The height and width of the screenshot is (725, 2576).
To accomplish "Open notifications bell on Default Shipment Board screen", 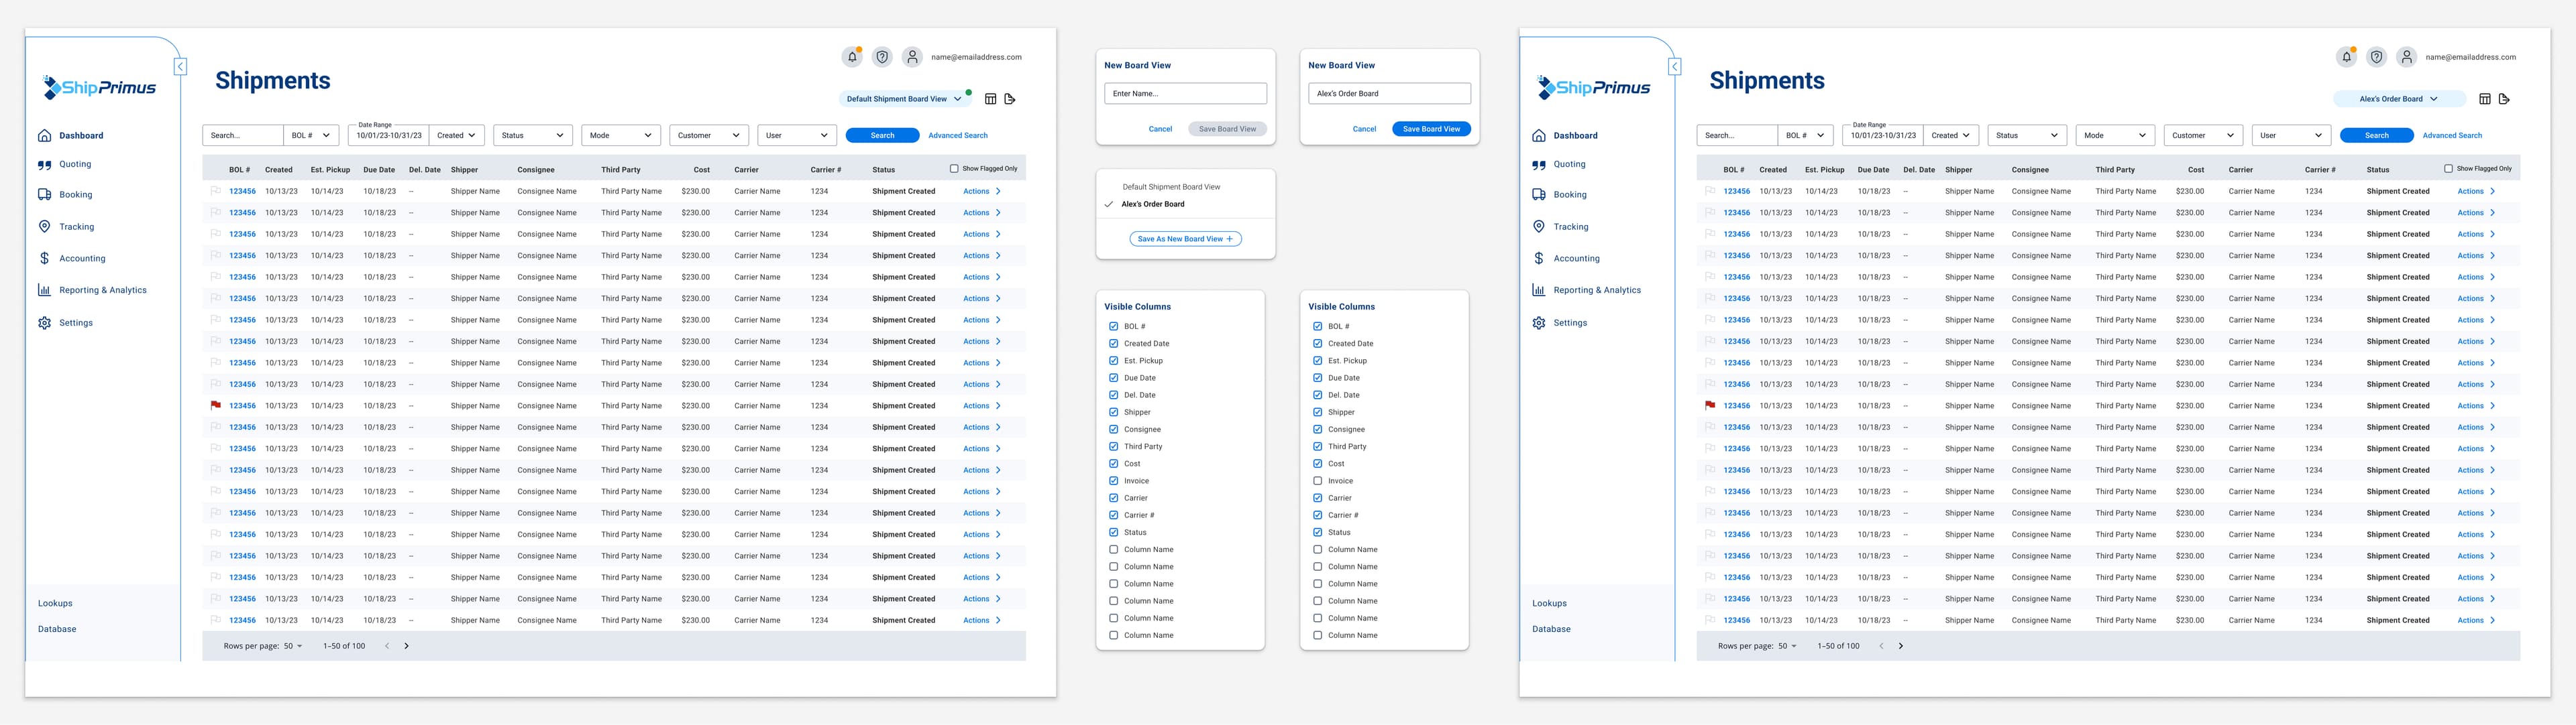I will point(852,57).
